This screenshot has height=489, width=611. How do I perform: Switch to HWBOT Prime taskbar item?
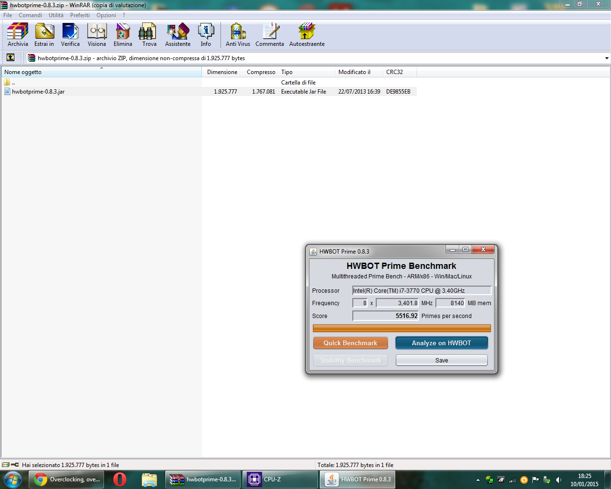(357, 479)
